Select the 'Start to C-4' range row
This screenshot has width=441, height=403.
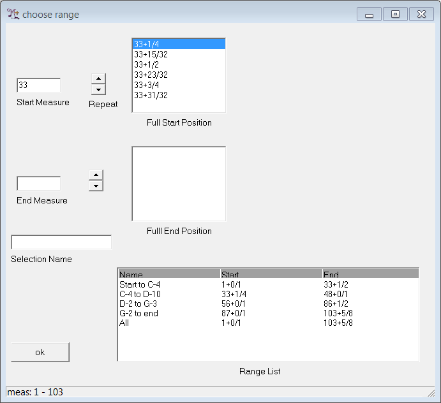[x=140, y=284]
